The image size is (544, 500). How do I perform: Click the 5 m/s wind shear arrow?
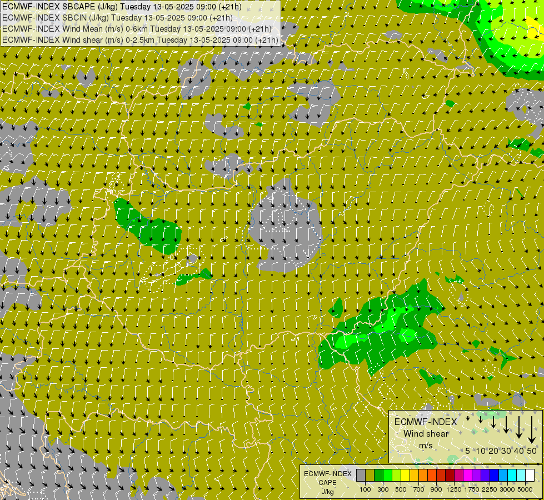pos(468,418)
